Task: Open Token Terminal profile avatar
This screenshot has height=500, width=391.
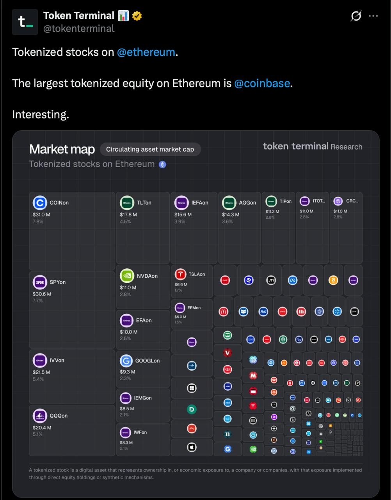Action: click(x=25, y=22)
